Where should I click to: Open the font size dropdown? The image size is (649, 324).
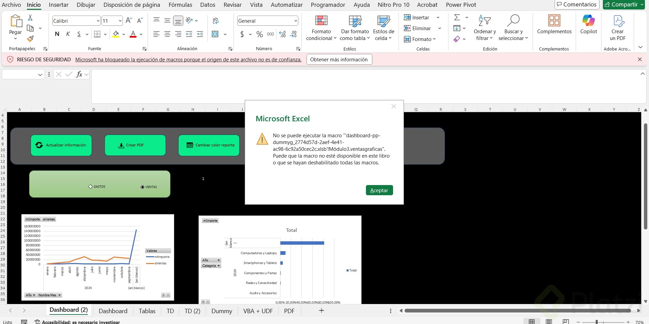click(x=120, y=21)
